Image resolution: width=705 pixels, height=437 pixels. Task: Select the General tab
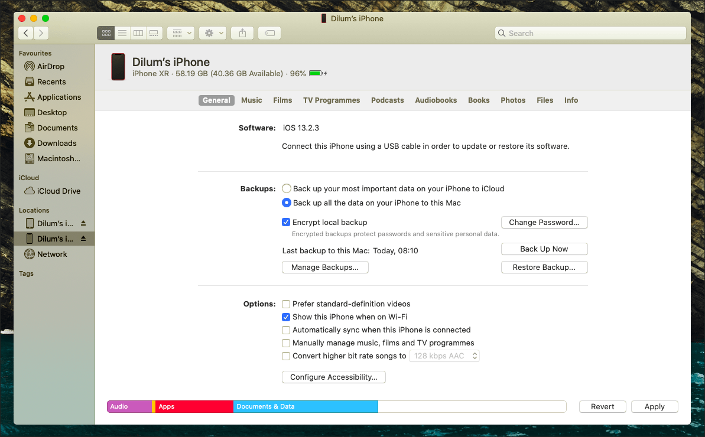click(x=216, y=100)
